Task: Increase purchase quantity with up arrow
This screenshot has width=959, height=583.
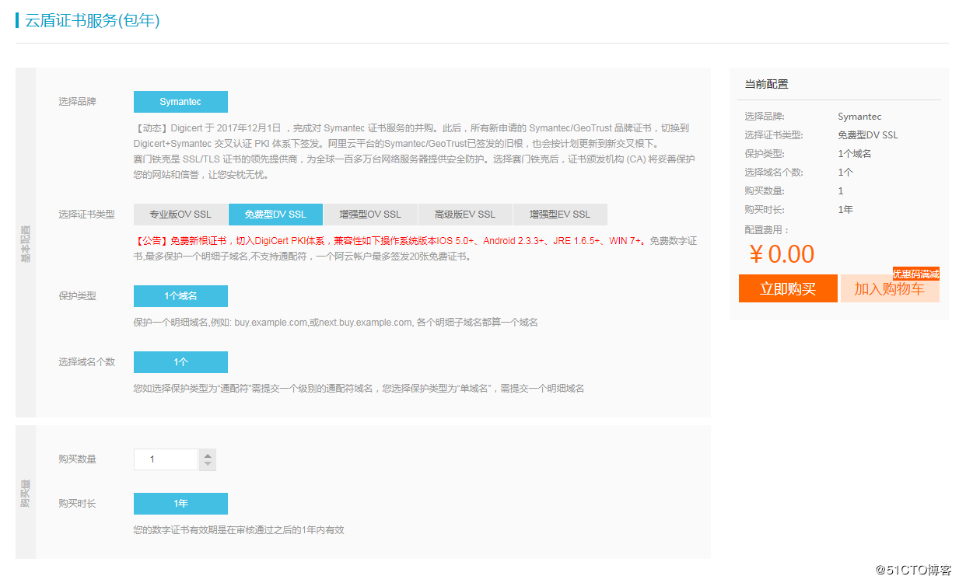Action: pos(208,455)
